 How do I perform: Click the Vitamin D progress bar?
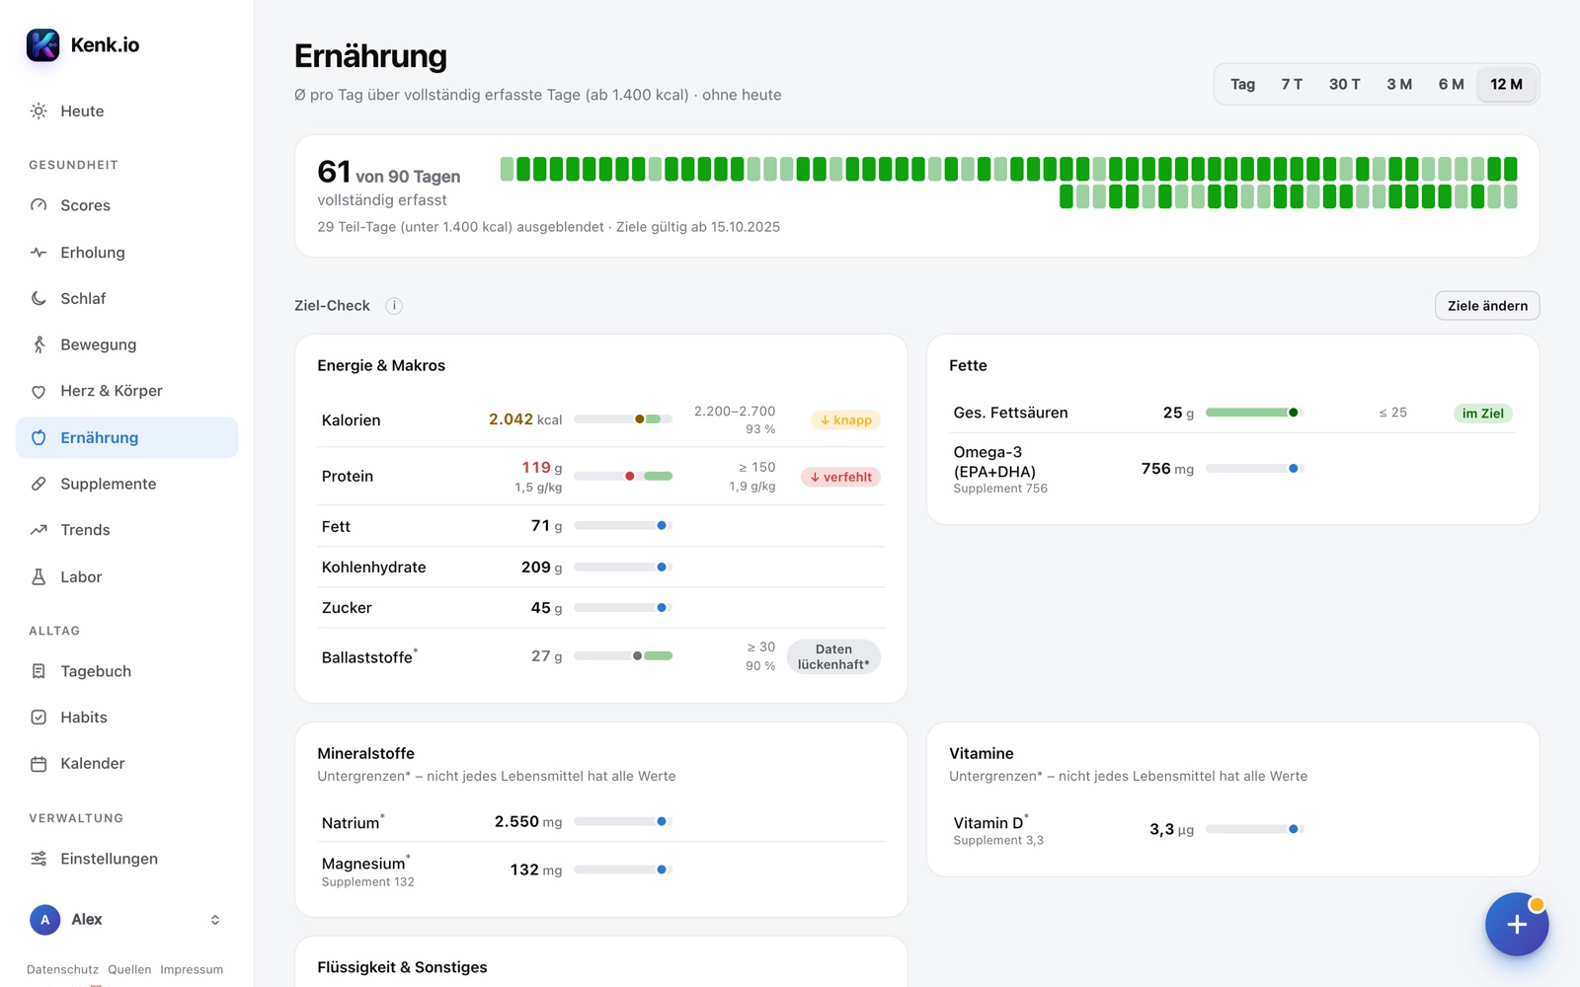point(1255,829)
